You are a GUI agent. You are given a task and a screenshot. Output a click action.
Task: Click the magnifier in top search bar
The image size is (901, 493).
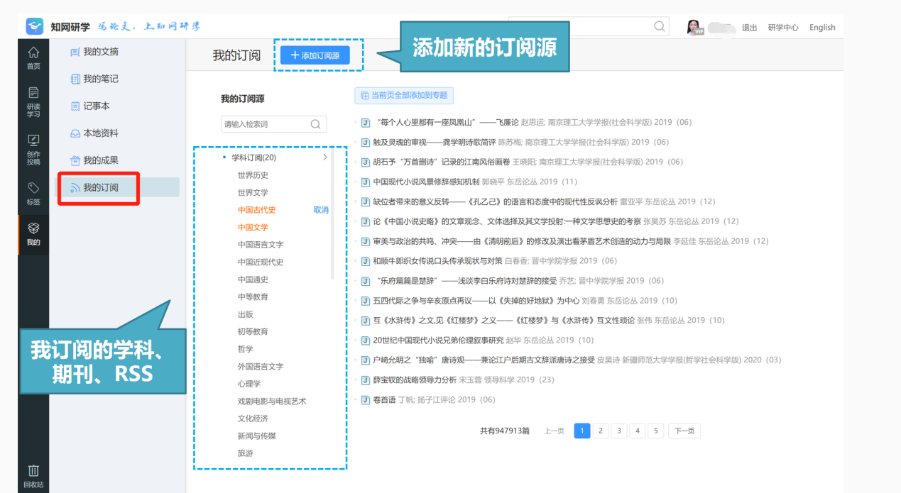pyautogui.click(x=660, y=27)
